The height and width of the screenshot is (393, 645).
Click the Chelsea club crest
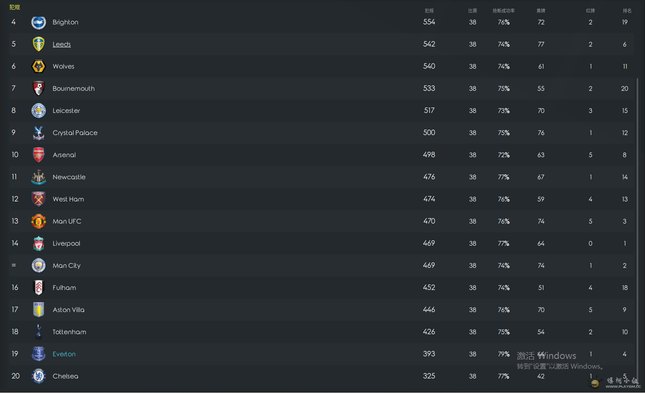tap(39, 376)
